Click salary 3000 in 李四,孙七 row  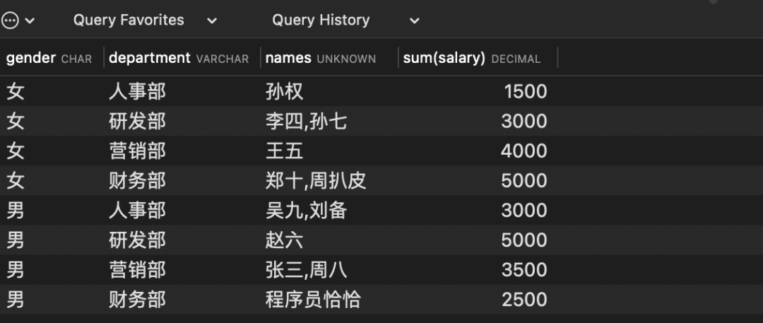click(524, 122)
